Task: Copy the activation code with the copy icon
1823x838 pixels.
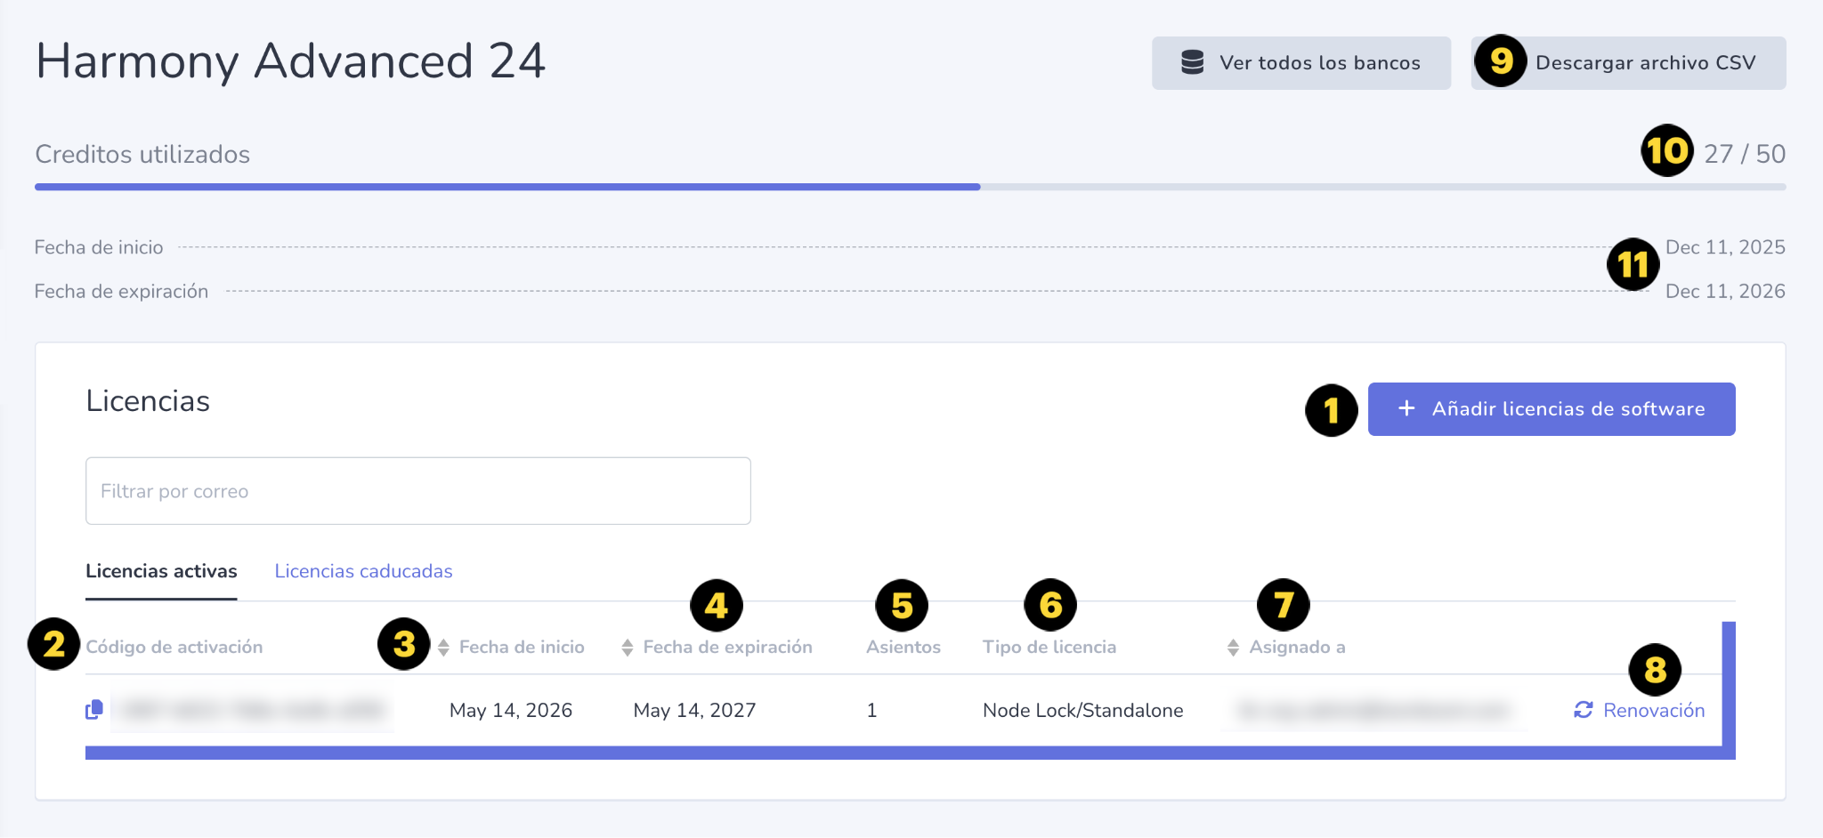Action: pyautogui.click(x=94, y=710)
